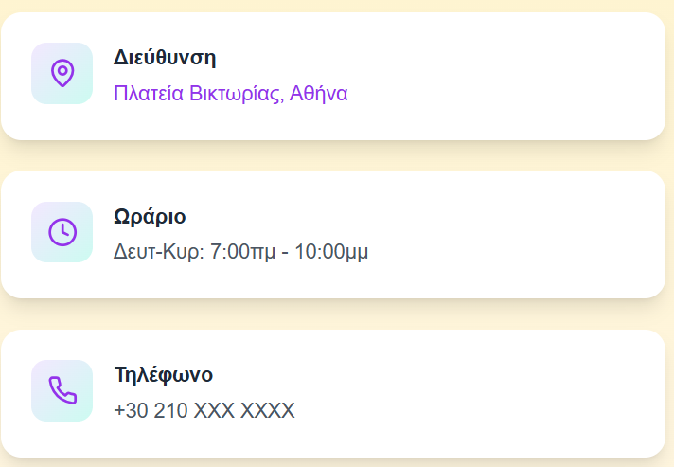Click the XXXX ending of phone number
Image resolution: width=674 pixels, height=467 pixels.
[x=268, y=410]
